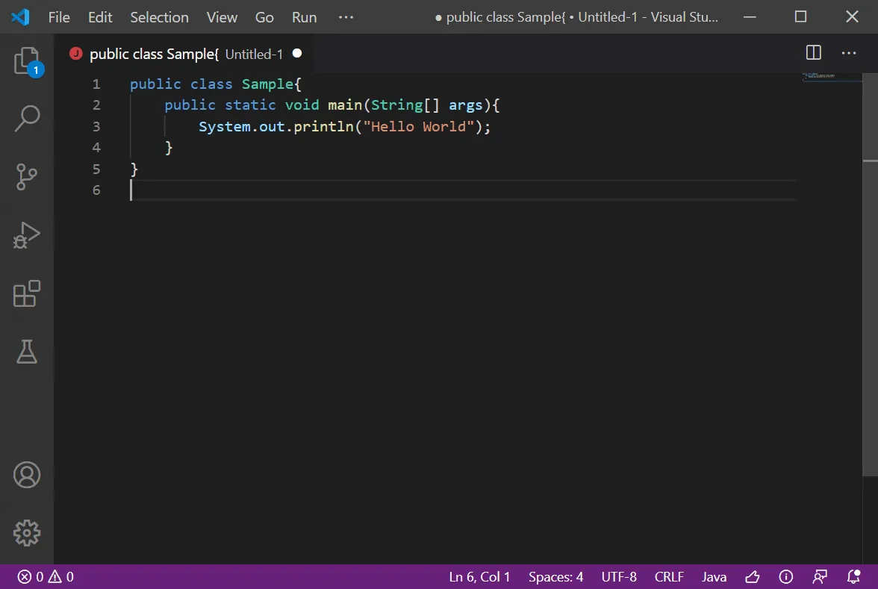
Task: Click the Sample class name
Action: [267, 84]
